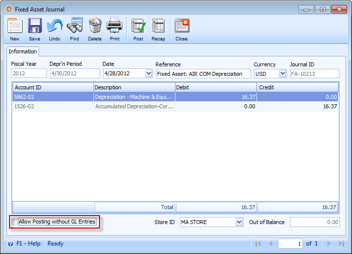Post the fixed asset journal
Image resolution: width=352 pixels, height=254 pixels.
tap(138, 29)
